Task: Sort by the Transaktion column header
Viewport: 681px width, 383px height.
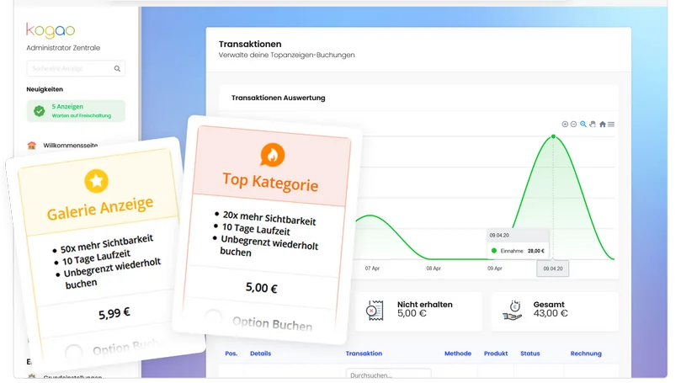Action: 364,354
